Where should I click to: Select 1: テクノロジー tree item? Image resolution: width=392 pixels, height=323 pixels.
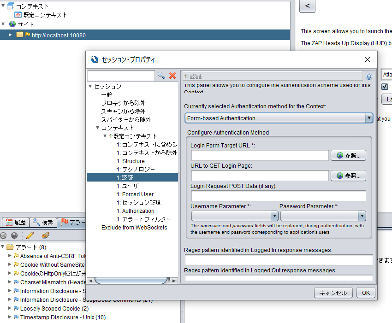[x=136, y=169]
